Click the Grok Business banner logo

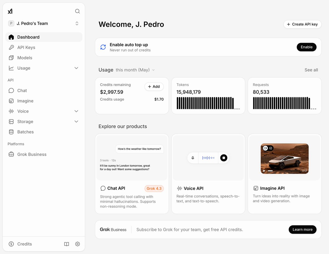point(113,230)
